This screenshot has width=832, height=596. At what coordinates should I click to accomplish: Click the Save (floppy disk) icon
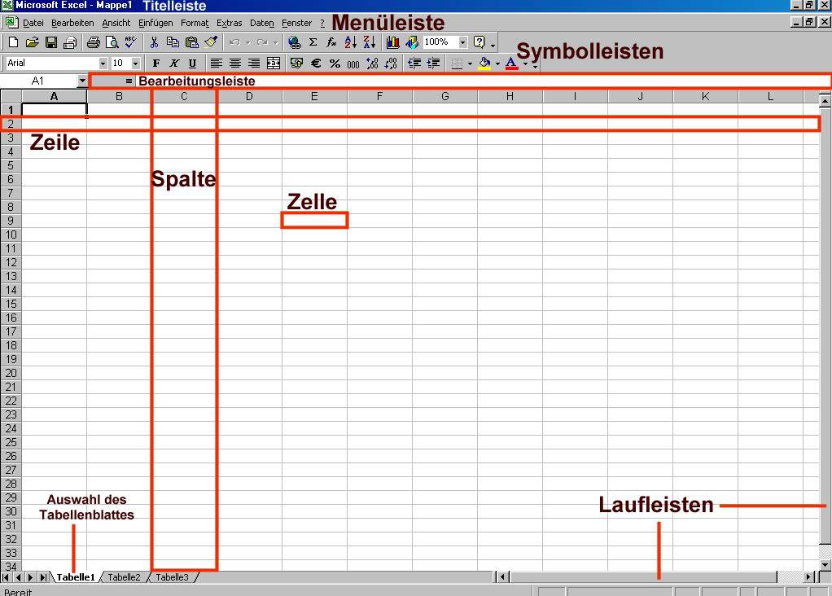point(50,42)
